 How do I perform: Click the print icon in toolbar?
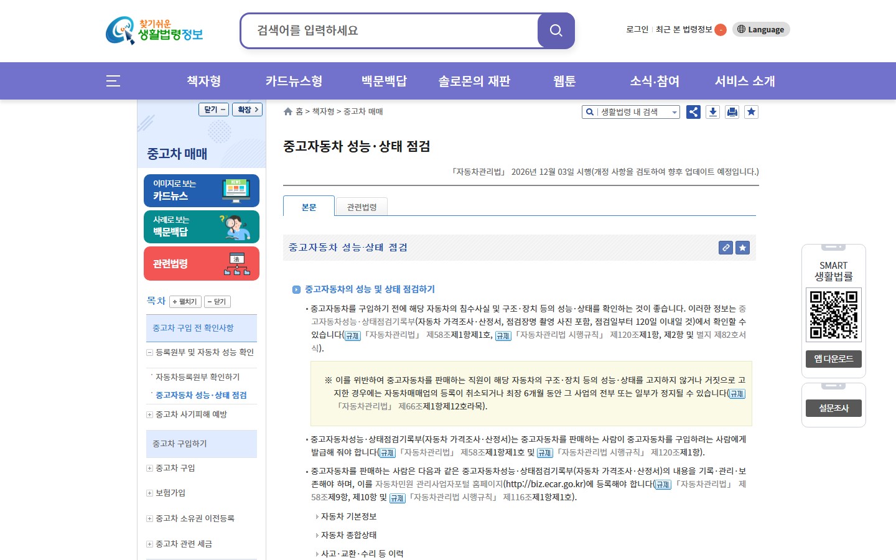point(732,112)
